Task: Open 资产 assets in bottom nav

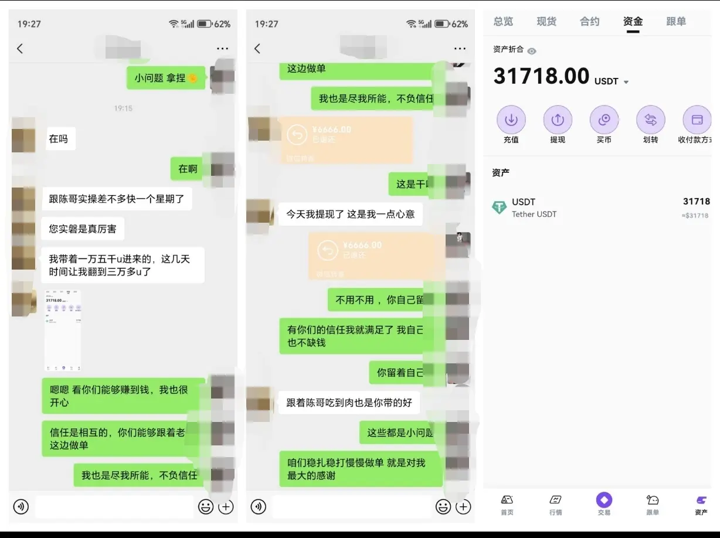Action: [x=701, y=504]
